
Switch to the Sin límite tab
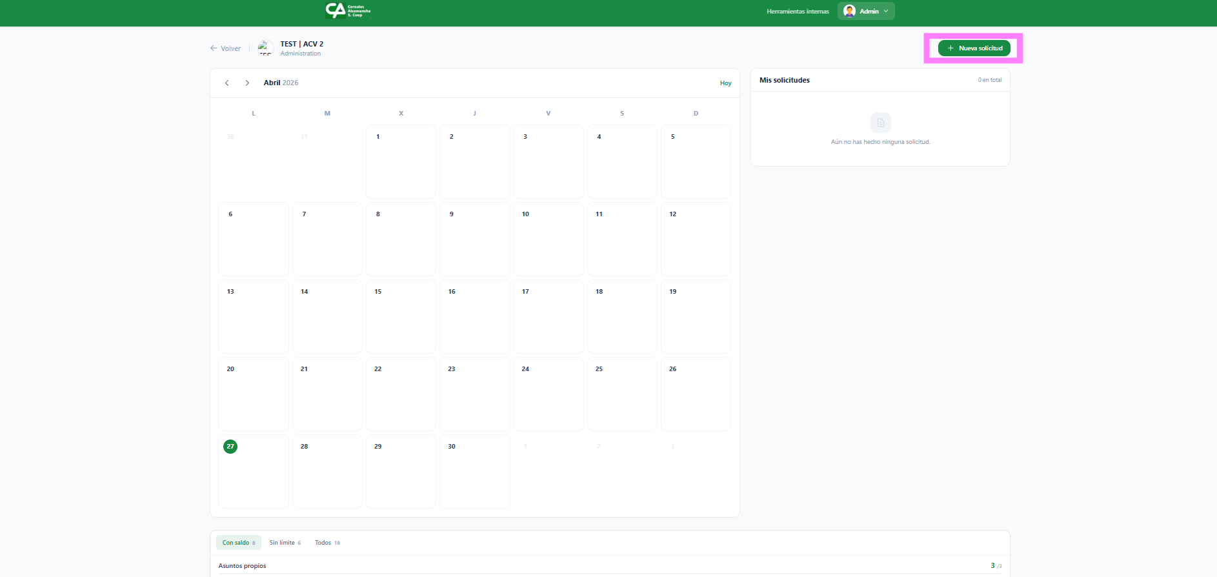285,543
